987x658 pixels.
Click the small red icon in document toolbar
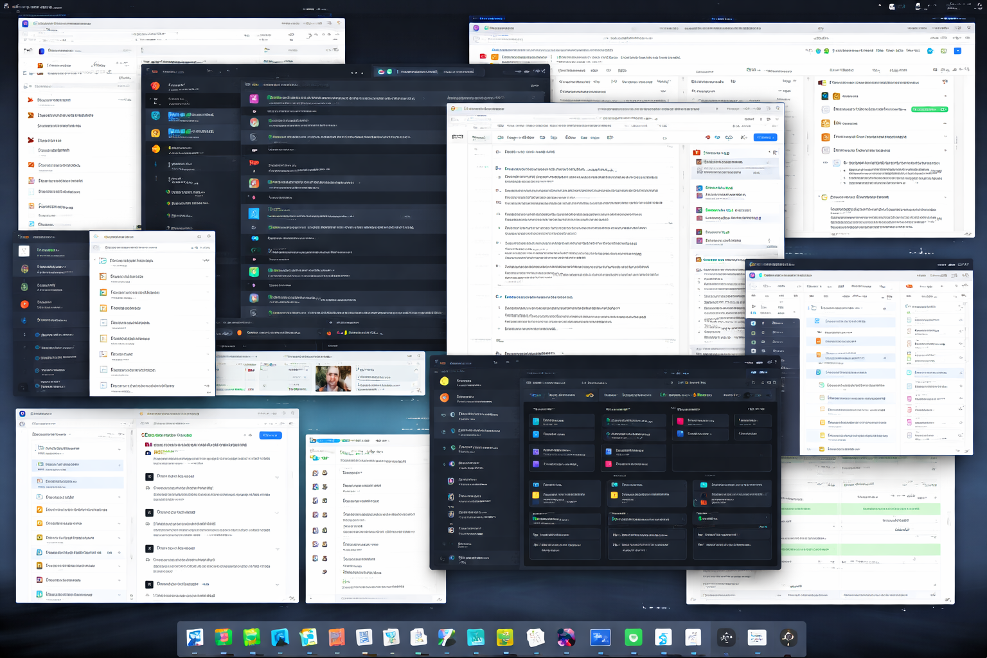click(x=707, y=137)
